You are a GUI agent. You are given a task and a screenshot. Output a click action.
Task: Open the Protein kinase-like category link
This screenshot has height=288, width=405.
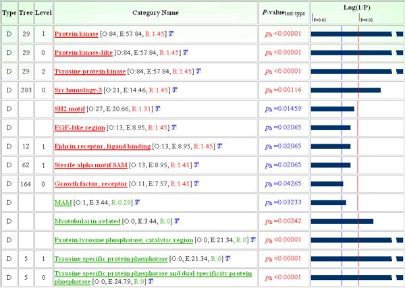84,53
